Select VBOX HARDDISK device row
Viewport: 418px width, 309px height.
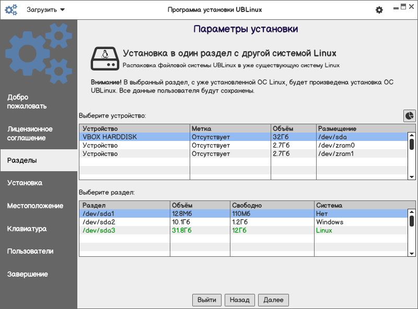(x=243, y=137)
